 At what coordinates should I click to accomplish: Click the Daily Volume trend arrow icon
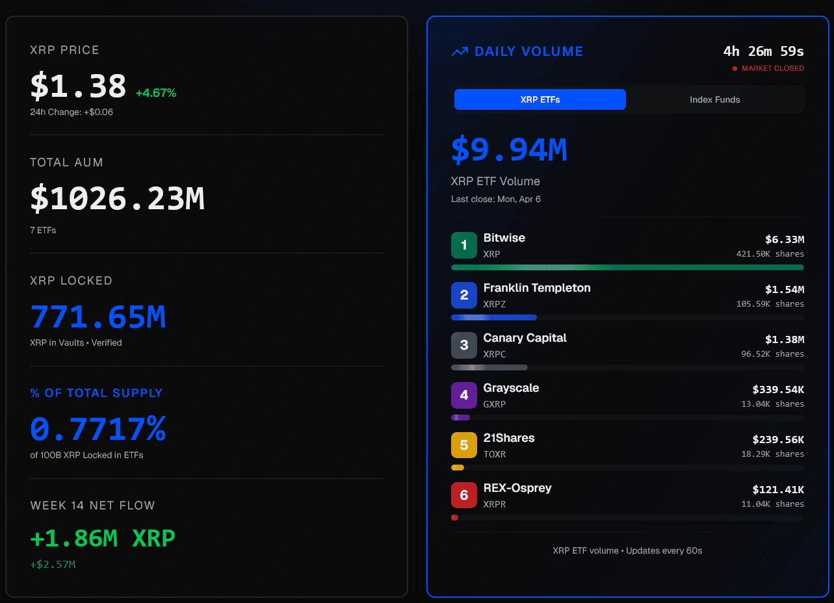click(x=460, y=52)
